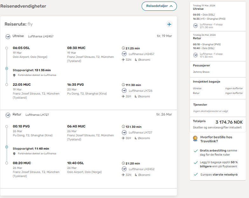Click plane icon next to 32N on LH2457

(x=123, y=59)
